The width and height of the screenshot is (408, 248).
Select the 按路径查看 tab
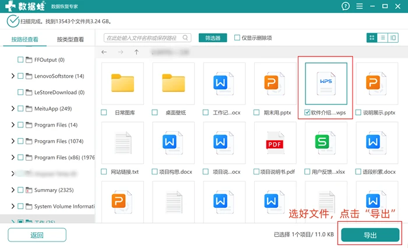click(24, 39)
